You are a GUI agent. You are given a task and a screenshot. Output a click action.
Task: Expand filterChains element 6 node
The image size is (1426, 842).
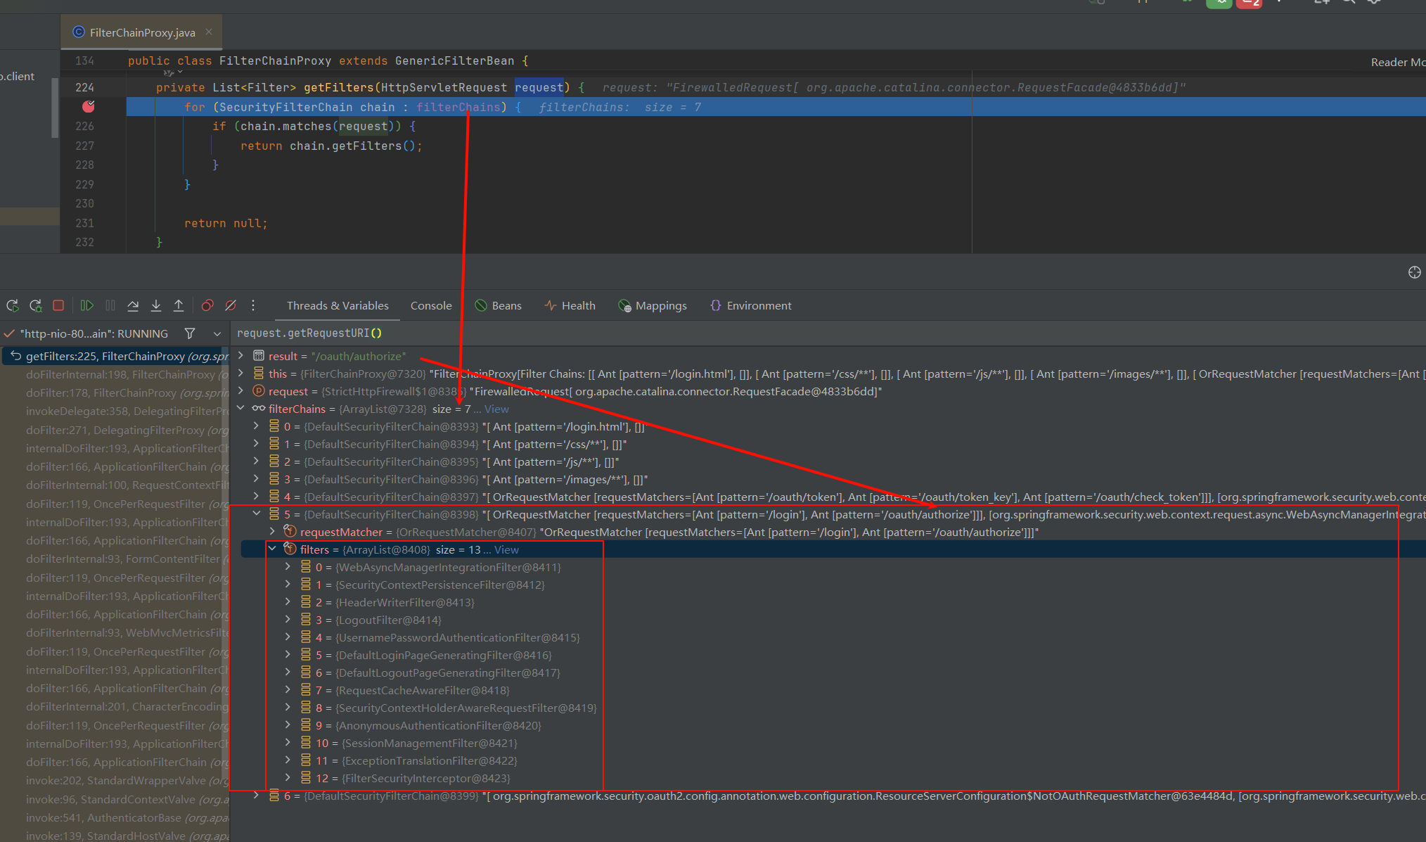pyautogui.click(x=257, y=795)
